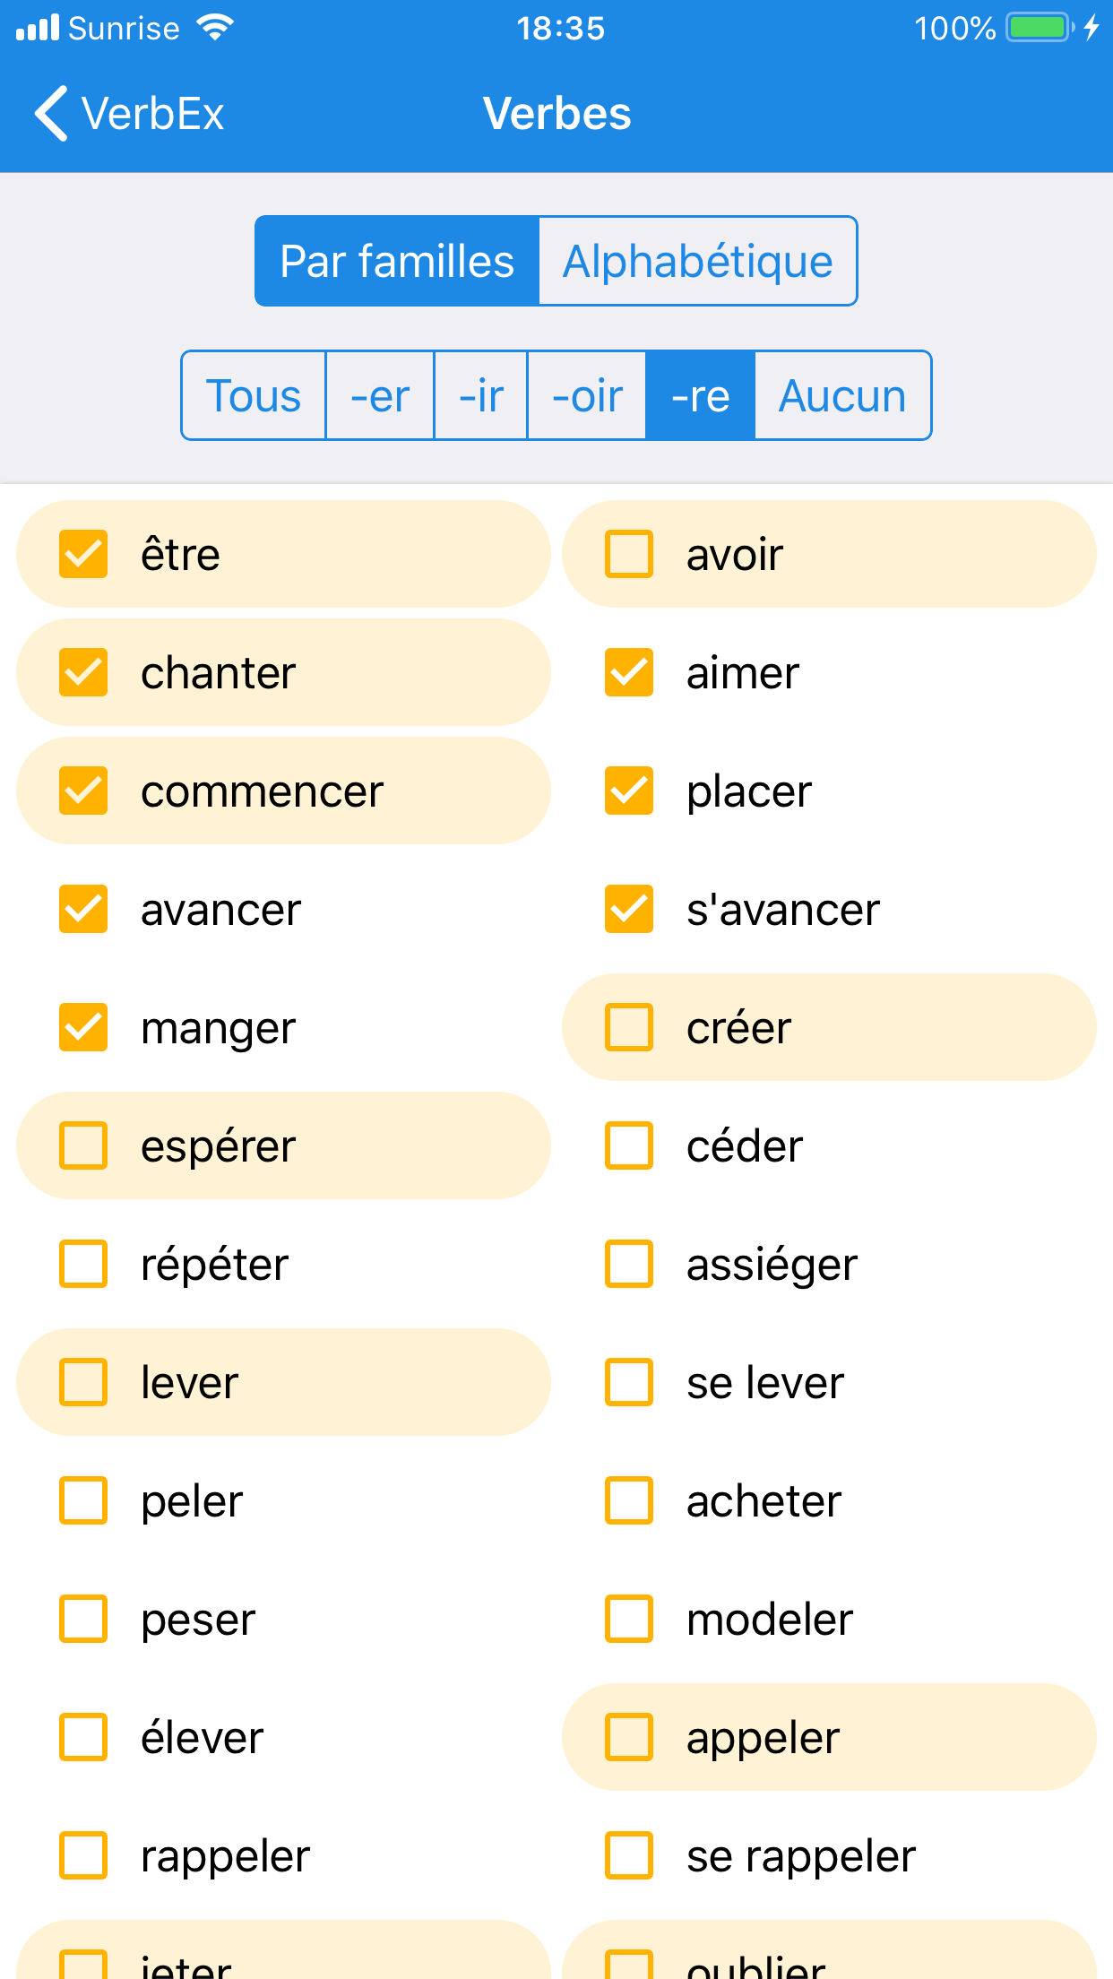This screenshot has height=1979, width=1113.
Task: Select the Tous filter
Action: coord(254,396)
